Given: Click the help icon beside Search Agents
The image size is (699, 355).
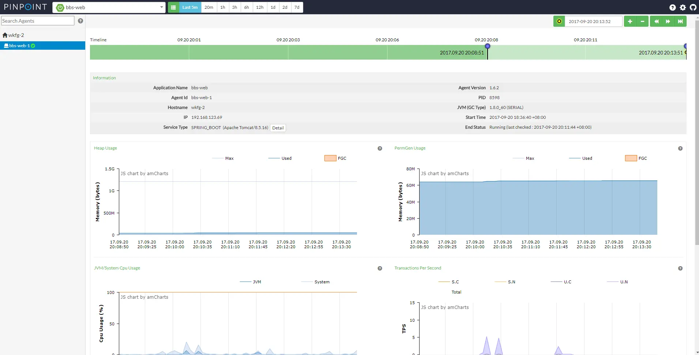Looking at the screenshot, I should pos(80,21).
